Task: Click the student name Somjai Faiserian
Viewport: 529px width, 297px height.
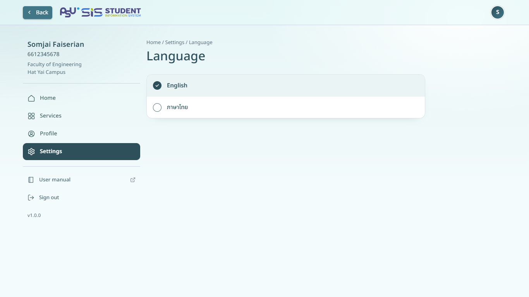Action: click(56, 44)
